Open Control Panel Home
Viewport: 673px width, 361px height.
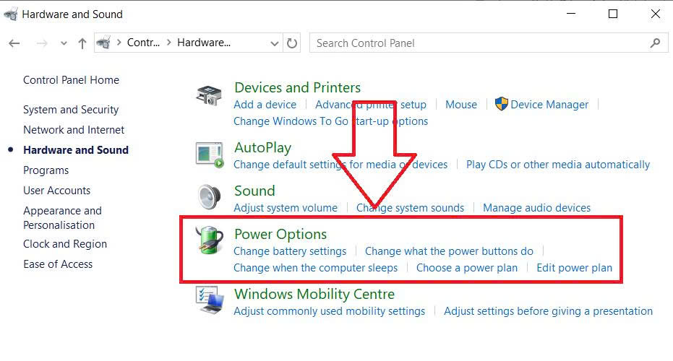tap(72, 80)
